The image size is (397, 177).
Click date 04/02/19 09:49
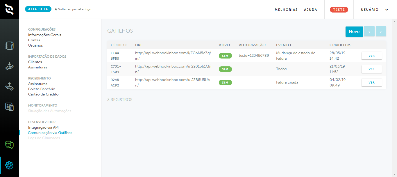click(x=337, y=82)
